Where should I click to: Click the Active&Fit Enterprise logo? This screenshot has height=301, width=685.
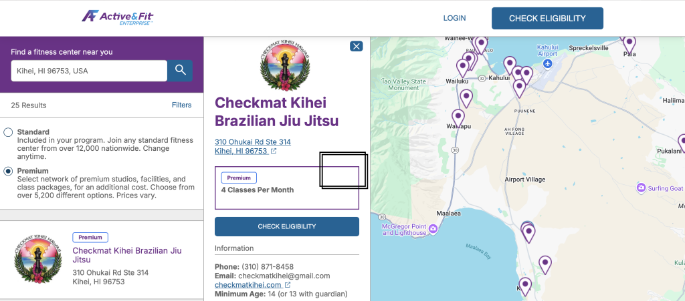[118, 17]
